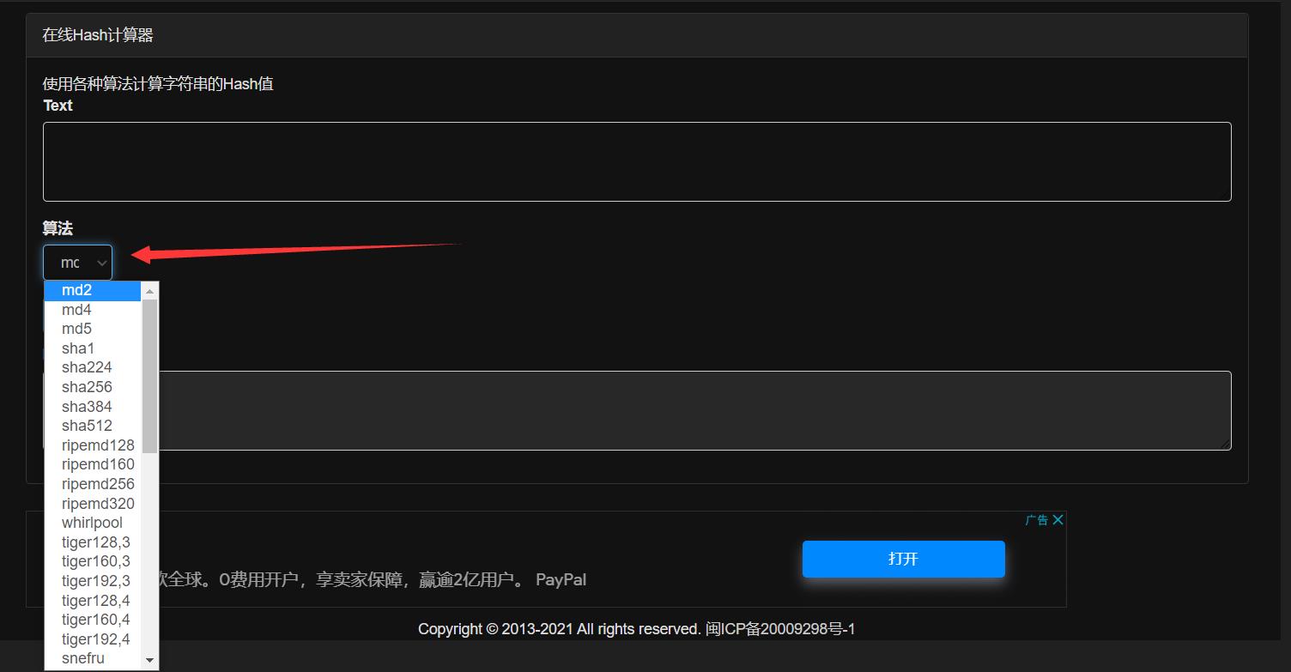Viewport: 1291px width, 672px height.
Task: Open the 算法 algorithm dropdown
Action: coord(77,263)
